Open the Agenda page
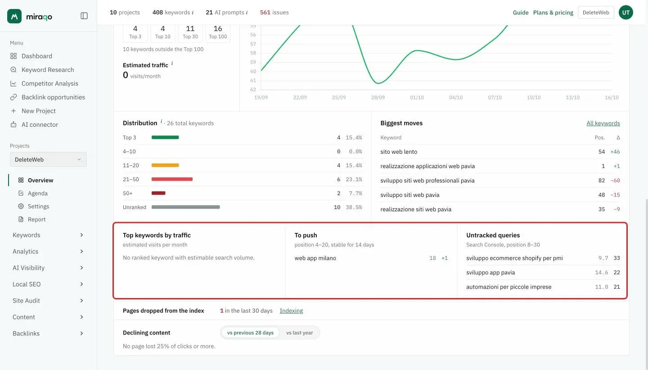648x370 pixels. 38,193
